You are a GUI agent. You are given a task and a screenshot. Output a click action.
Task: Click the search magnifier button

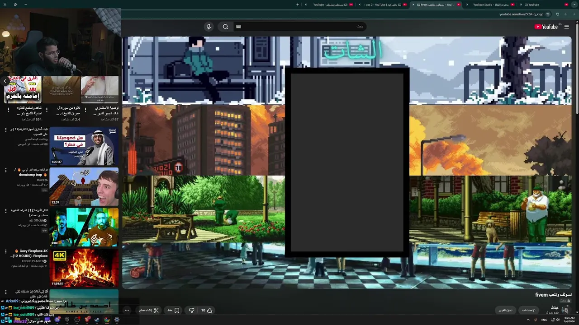coord(225,27)
